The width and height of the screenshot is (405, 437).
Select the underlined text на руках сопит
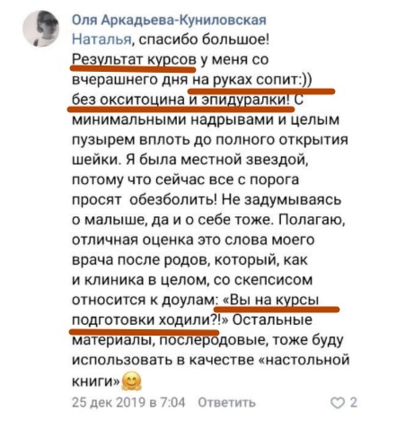coord(246,80)
